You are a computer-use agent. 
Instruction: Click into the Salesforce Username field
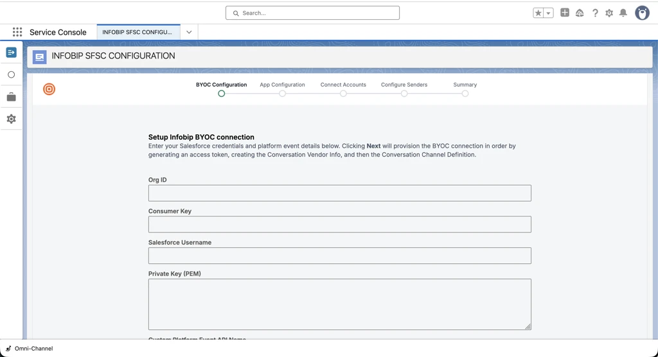(x=339, y=256)
